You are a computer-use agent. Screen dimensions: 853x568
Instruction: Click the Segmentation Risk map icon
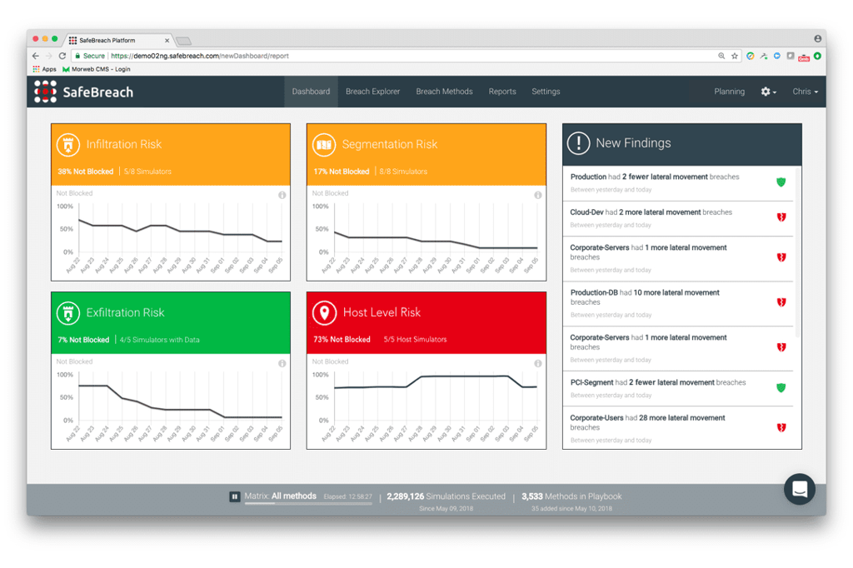pos(324,145)
